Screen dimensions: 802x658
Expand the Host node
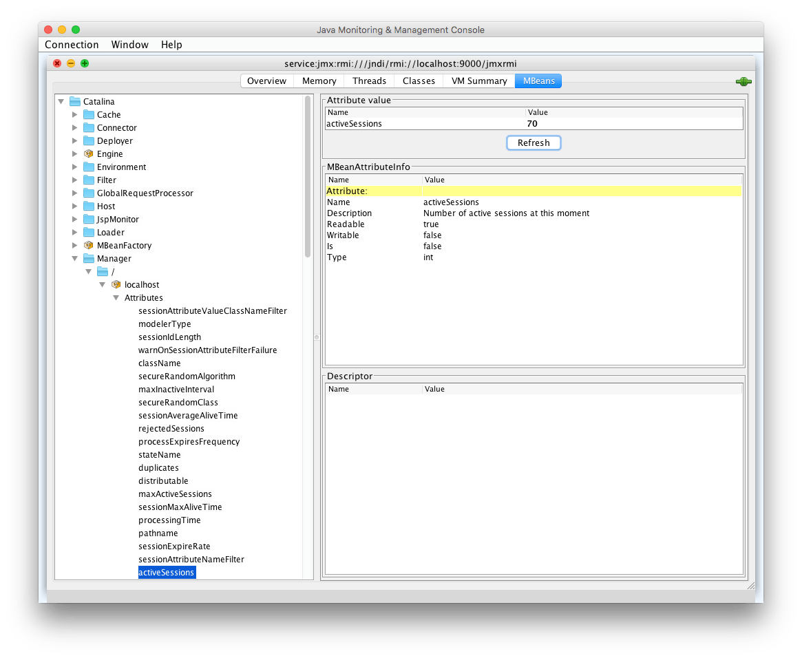click(74, 206)
